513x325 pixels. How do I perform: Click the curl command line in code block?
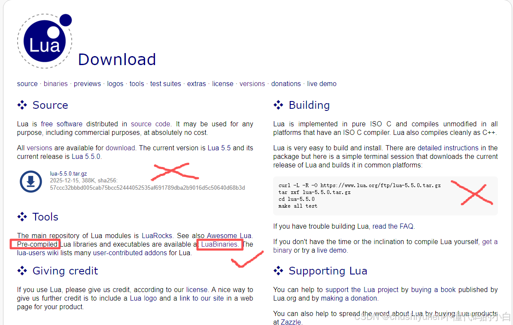pos(360,185)
